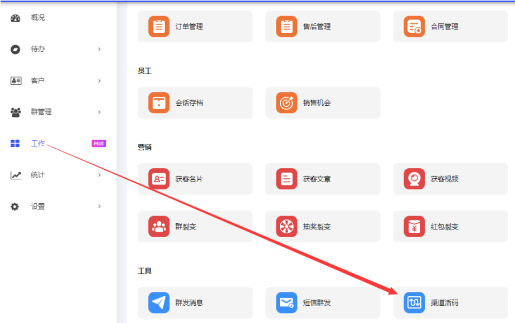Open the 群发消息 paper plane icon
The height and width of the screenshot is (323, 515).
pyautogui.click(x=159, y=302)
